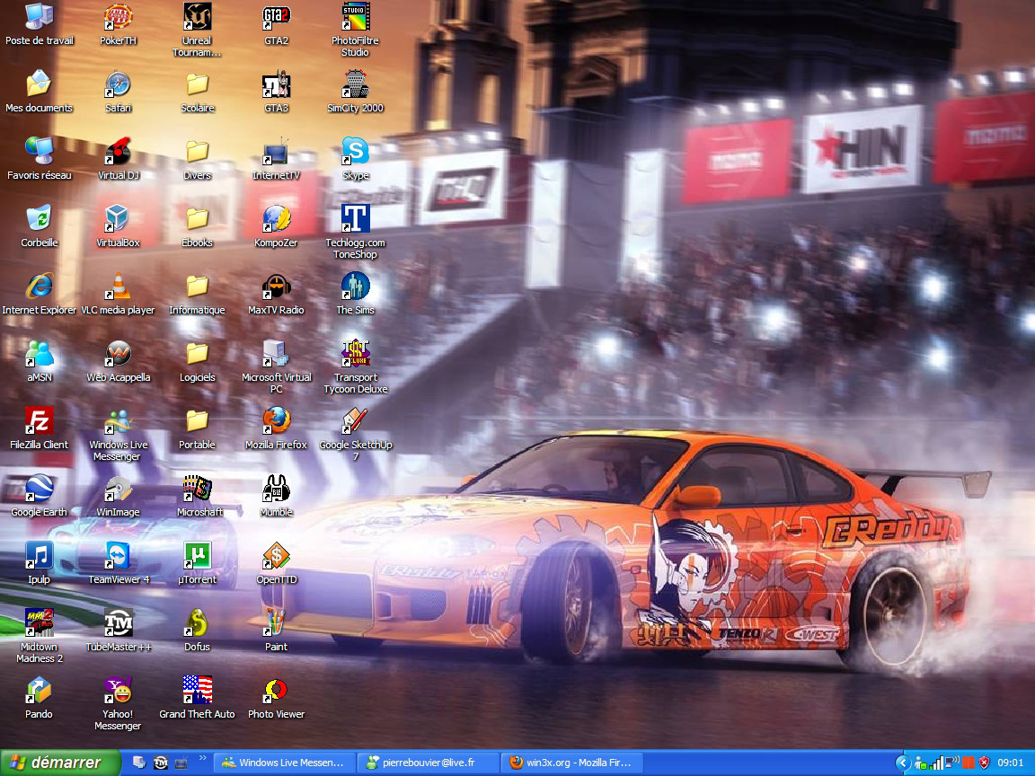Click the Google Earth shortcut
The width and height of the screenshot is (1035, 776).
tap(39, 489)
